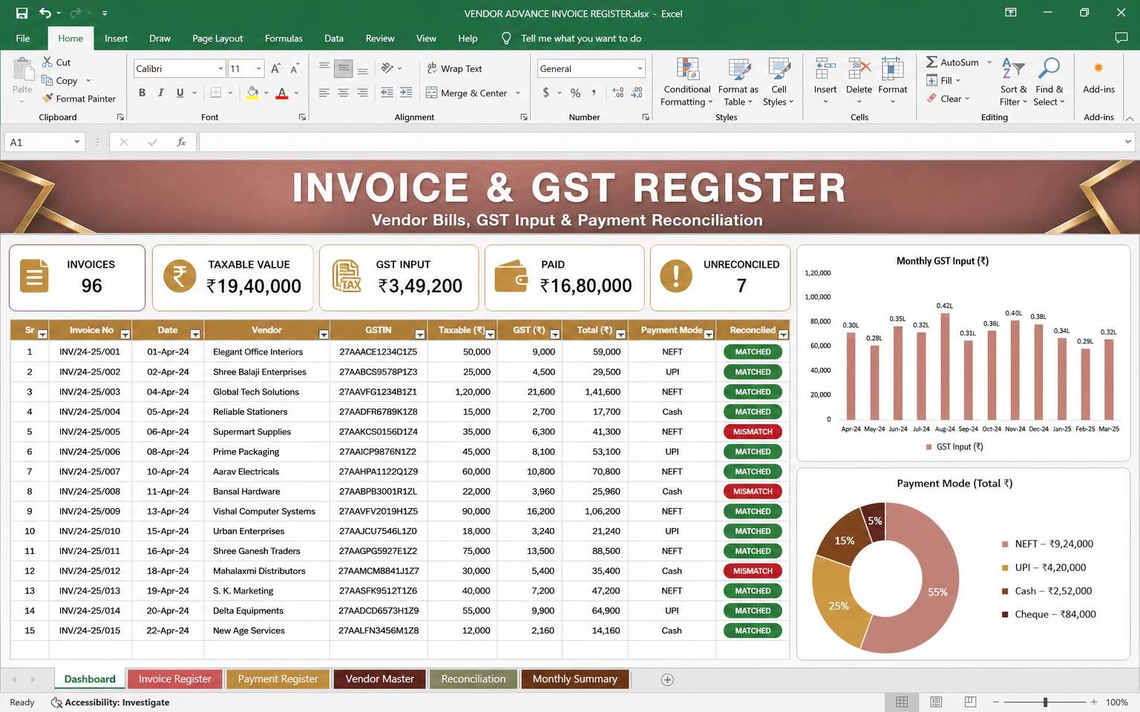
Task: Click the Insert cells icon
Action: (825, 69)
